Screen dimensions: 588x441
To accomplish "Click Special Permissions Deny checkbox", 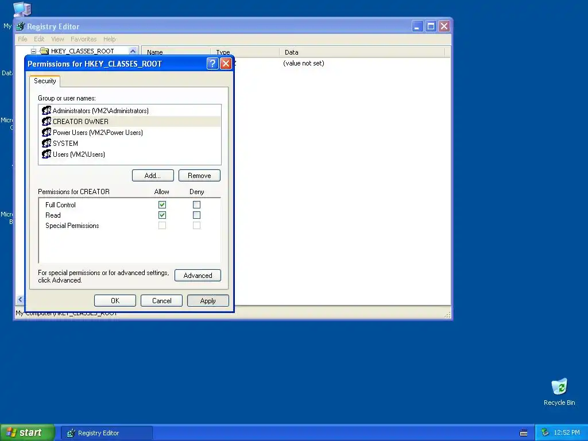I will pyautogui.click(x=196, y=225).
